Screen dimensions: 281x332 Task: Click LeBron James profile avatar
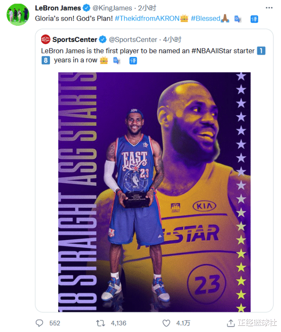click(18, 14)
